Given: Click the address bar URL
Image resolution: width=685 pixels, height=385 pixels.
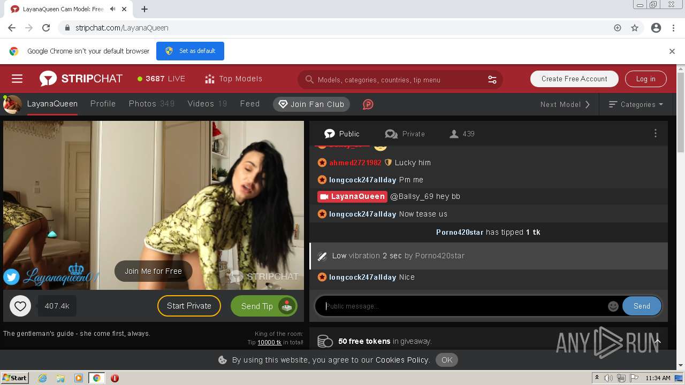Looking at the screenshot, I should (122, 28).
